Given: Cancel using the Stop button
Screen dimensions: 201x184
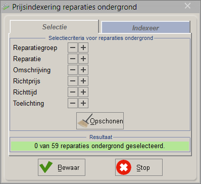Looking at the screenshot, I should pos(139,167).
